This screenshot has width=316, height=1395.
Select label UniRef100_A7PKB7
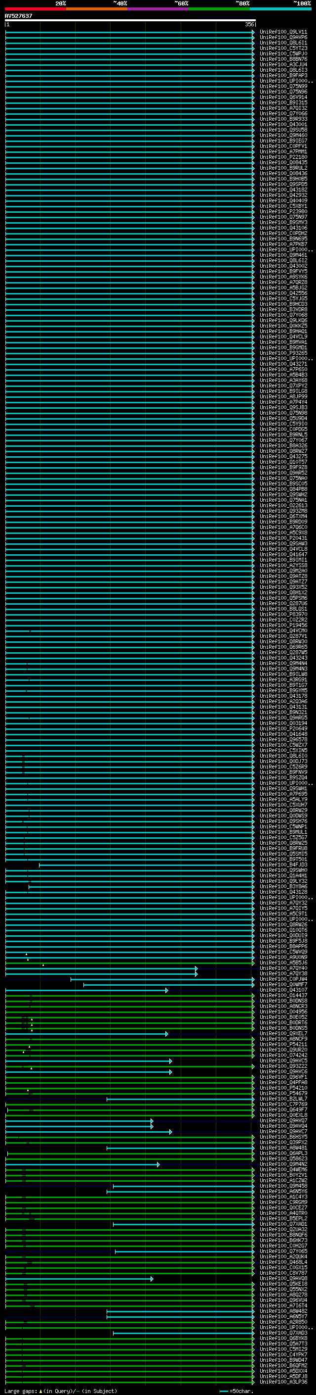point(283,244)
